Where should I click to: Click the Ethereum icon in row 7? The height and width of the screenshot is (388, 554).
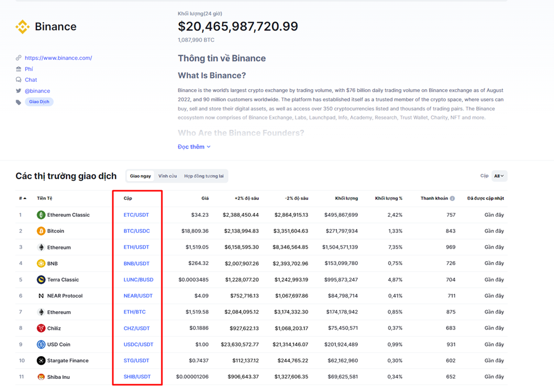(41, 312)
